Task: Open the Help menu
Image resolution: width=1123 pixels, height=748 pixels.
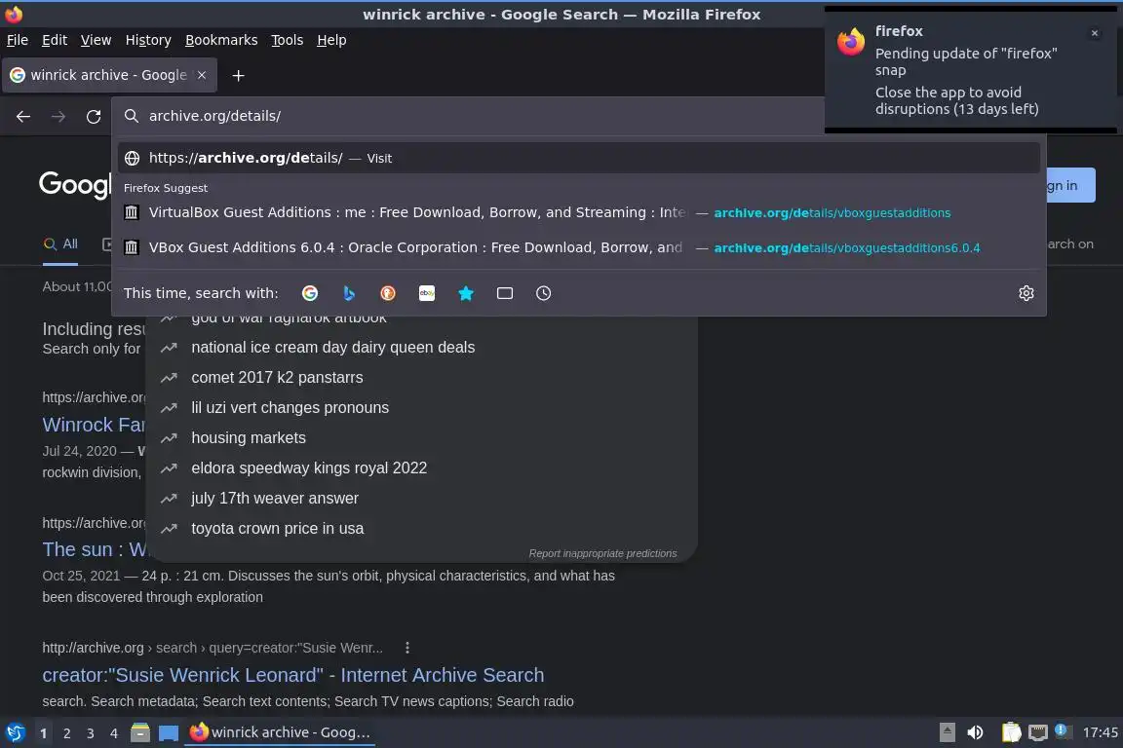Action: pos(331,40)
